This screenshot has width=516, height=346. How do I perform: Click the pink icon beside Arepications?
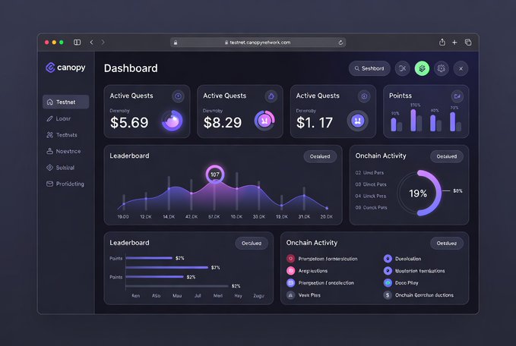click(290, 271)
